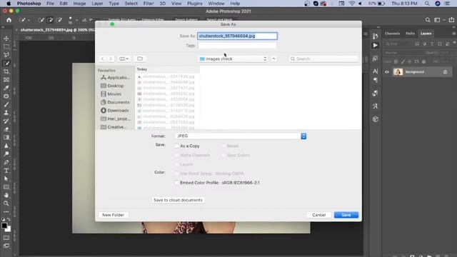Open Photoshop search magnifier in options bar
Screen dimensions: 457x257
428,20
